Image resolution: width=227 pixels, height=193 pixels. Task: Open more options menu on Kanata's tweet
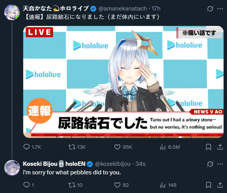pos(220,9)
